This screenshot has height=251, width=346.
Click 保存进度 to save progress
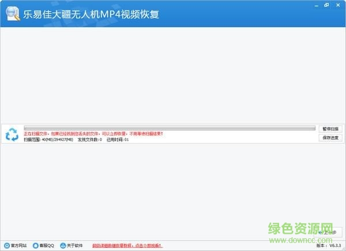pyautogui.click(x=330, y=138)
